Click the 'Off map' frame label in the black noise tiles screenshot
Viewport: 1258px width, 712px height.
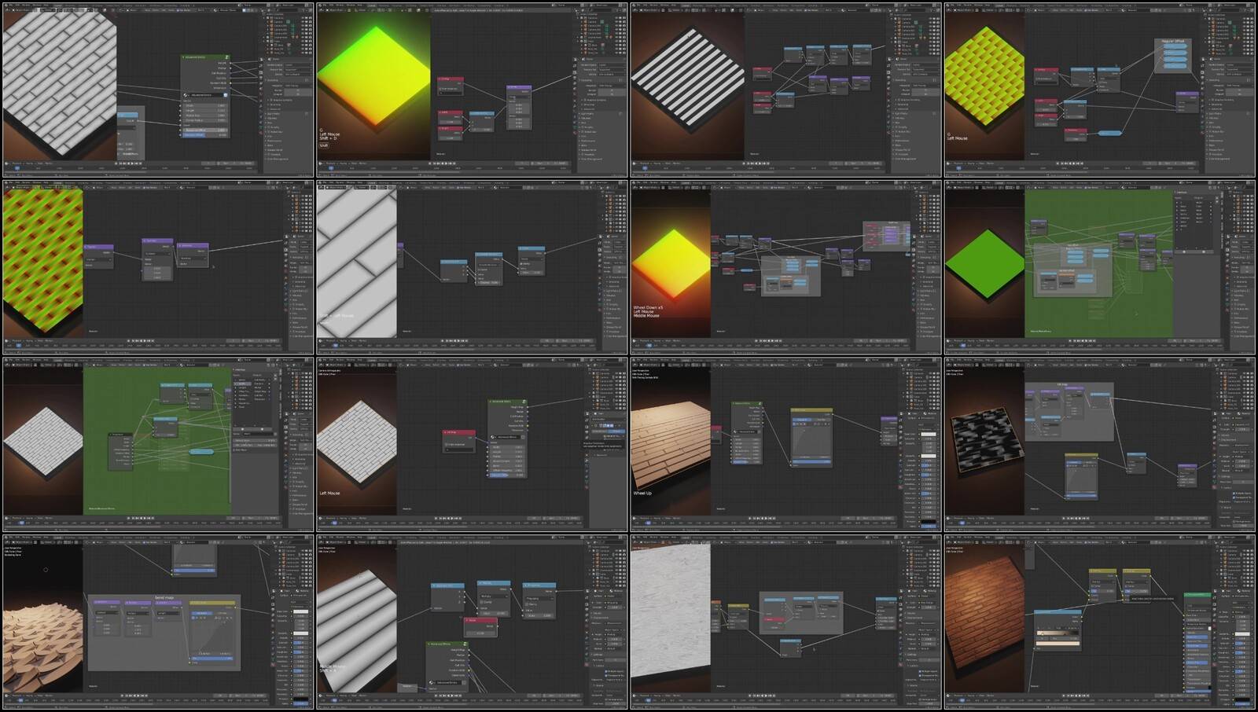coord(1062,385)
